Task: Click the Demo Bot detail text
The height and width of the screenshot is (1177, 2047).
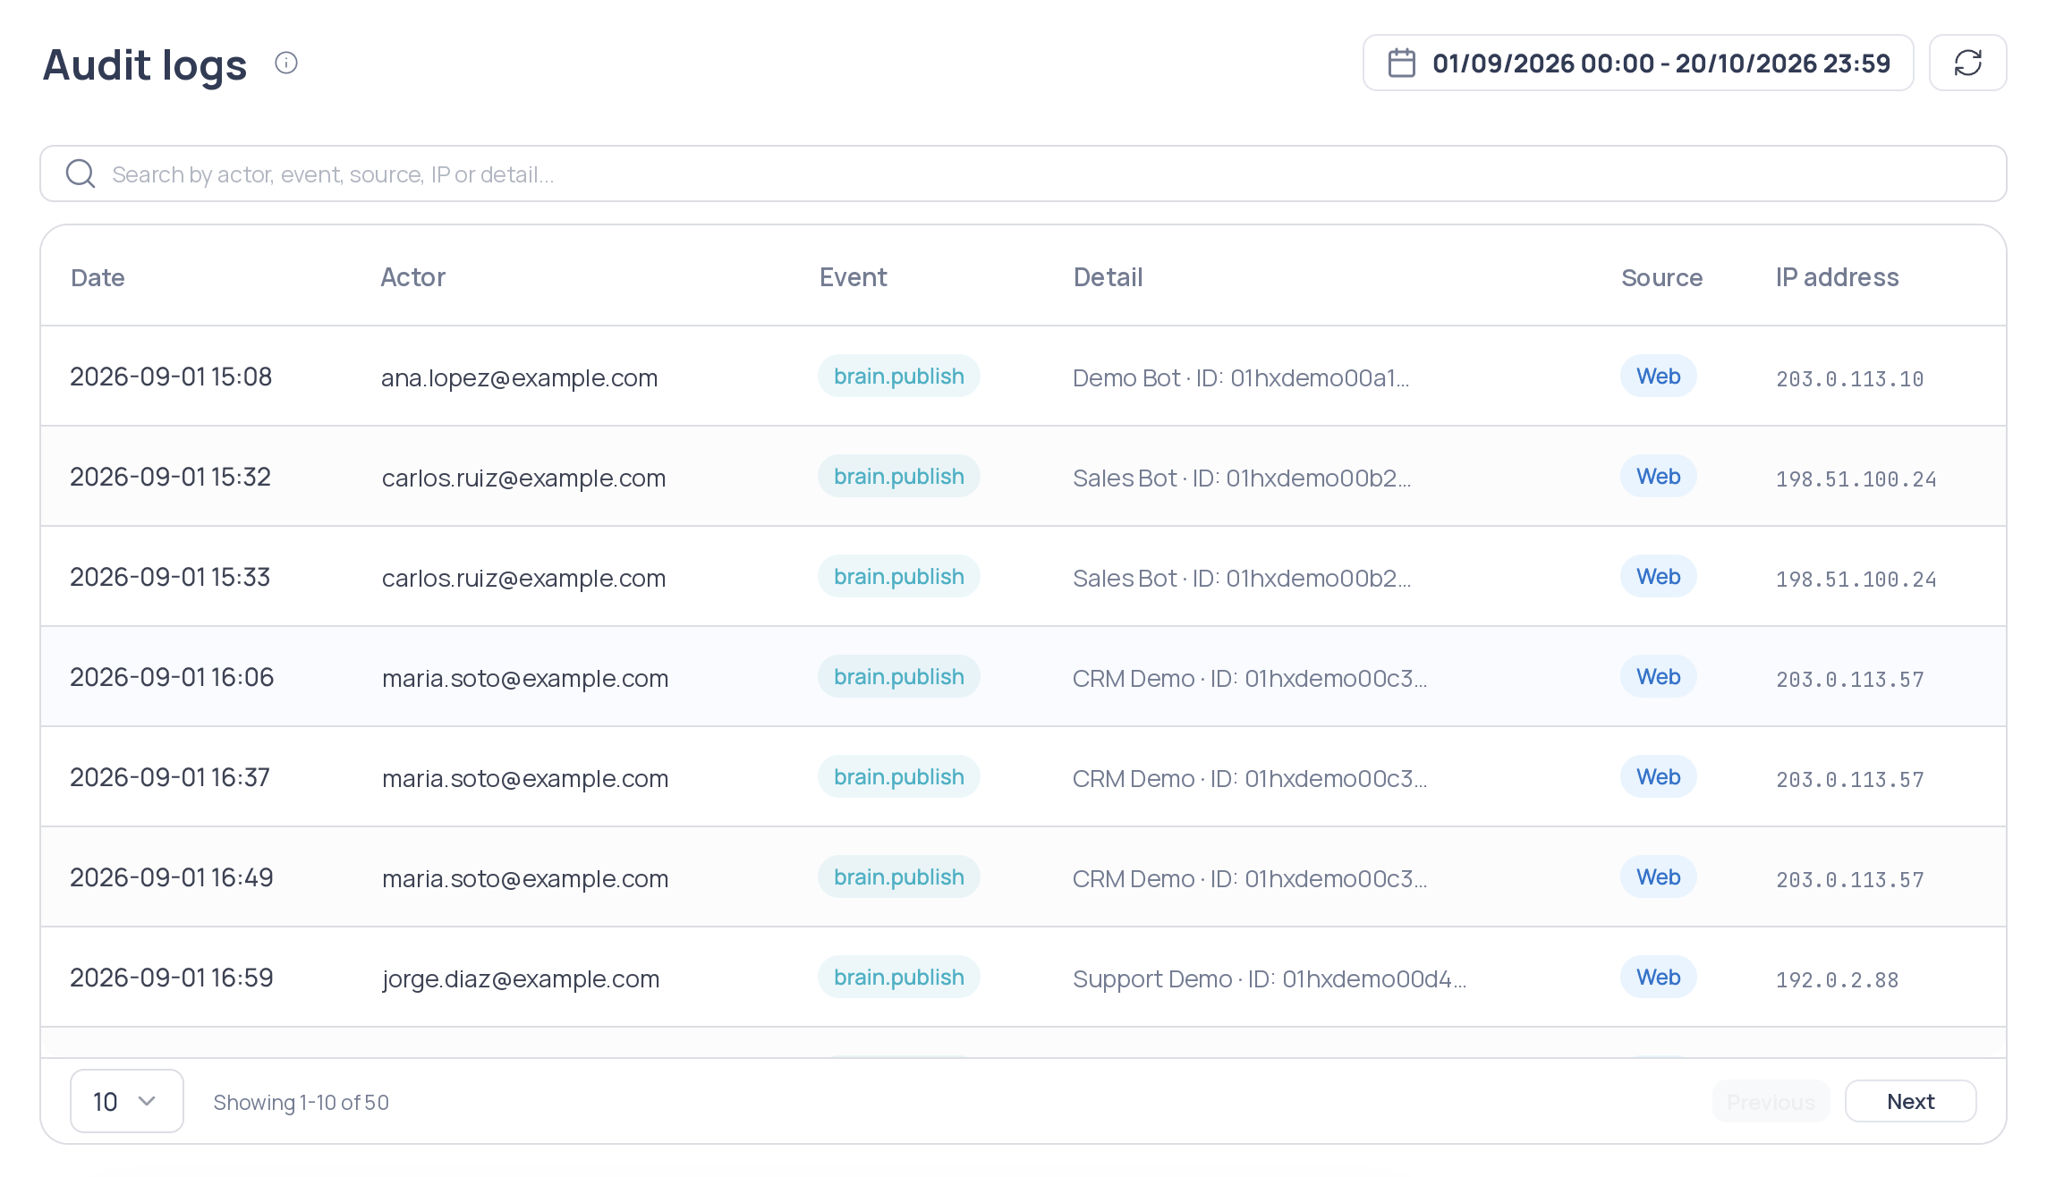Action: point(1241,377)
